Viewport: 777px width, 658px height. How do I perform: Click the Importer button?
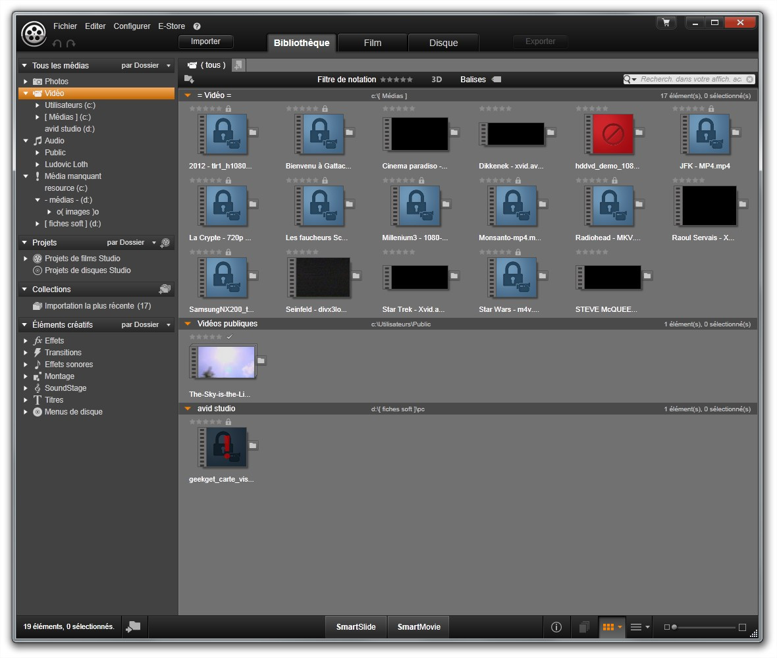click(205, 41)
